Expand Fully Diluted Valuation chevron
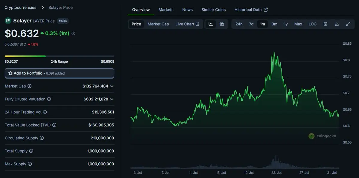This screenshot has width=359, height=178. pyautogui.click(x=112, y=99)
